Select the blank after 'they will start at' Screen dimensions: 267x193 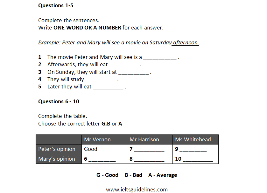tap(133, 73)
